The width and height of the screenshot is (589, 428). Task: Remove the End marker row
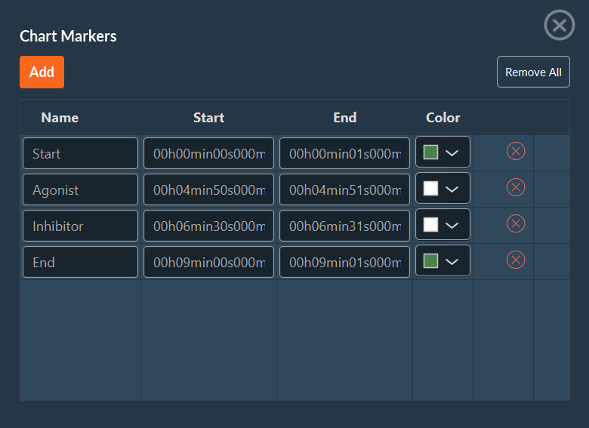click(x=516, y=260)
